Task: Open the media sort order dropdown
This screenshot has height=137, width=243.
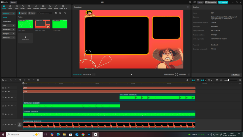Action: pyautogui.click(x=61, y=13)
